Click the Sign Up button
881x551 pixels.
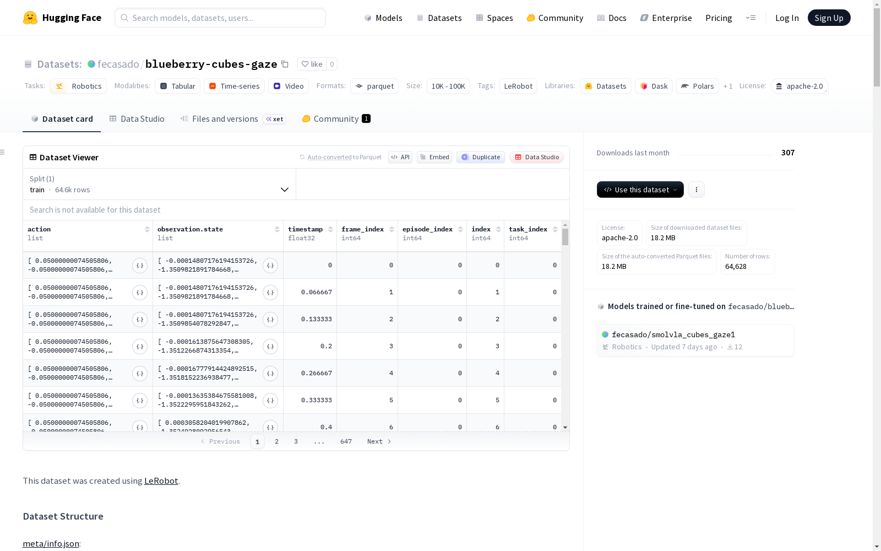(829, 18)
